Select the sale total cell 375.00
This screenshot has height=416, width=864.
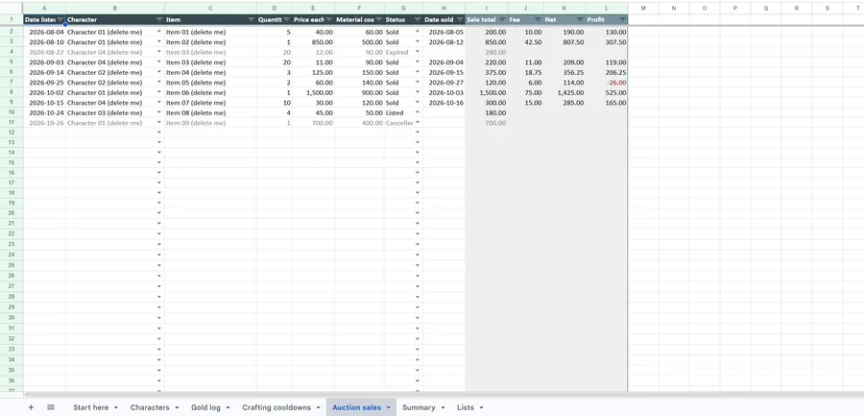[486, 72]
